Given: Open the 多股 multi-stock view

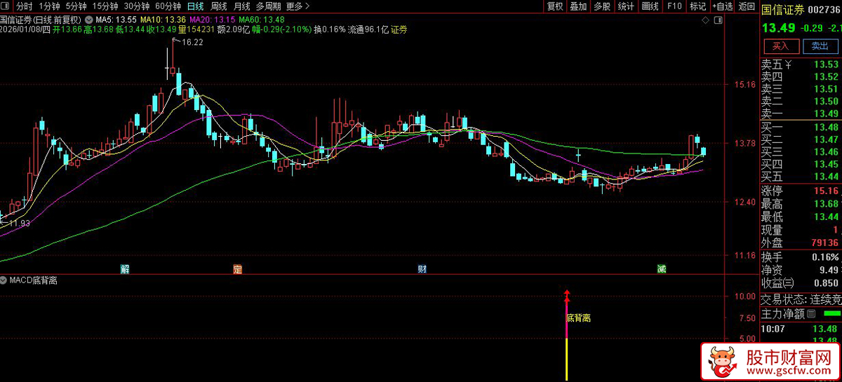Looking at the screenshot, I should 602,6.
